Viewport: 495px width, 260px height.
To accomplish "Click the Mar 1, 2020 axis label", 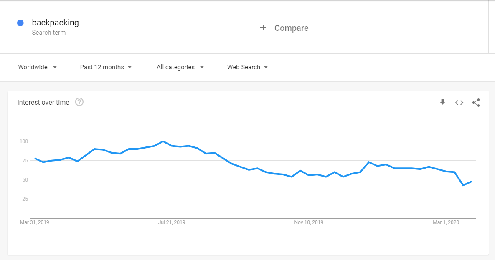I will 445,222.
